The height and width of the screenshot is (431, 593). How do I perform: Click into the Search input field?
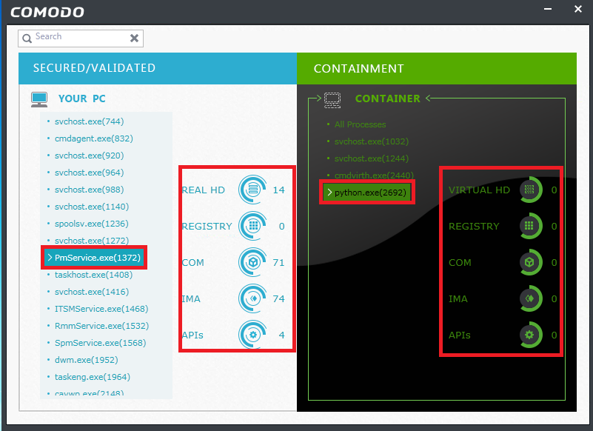tap(81, 39)
